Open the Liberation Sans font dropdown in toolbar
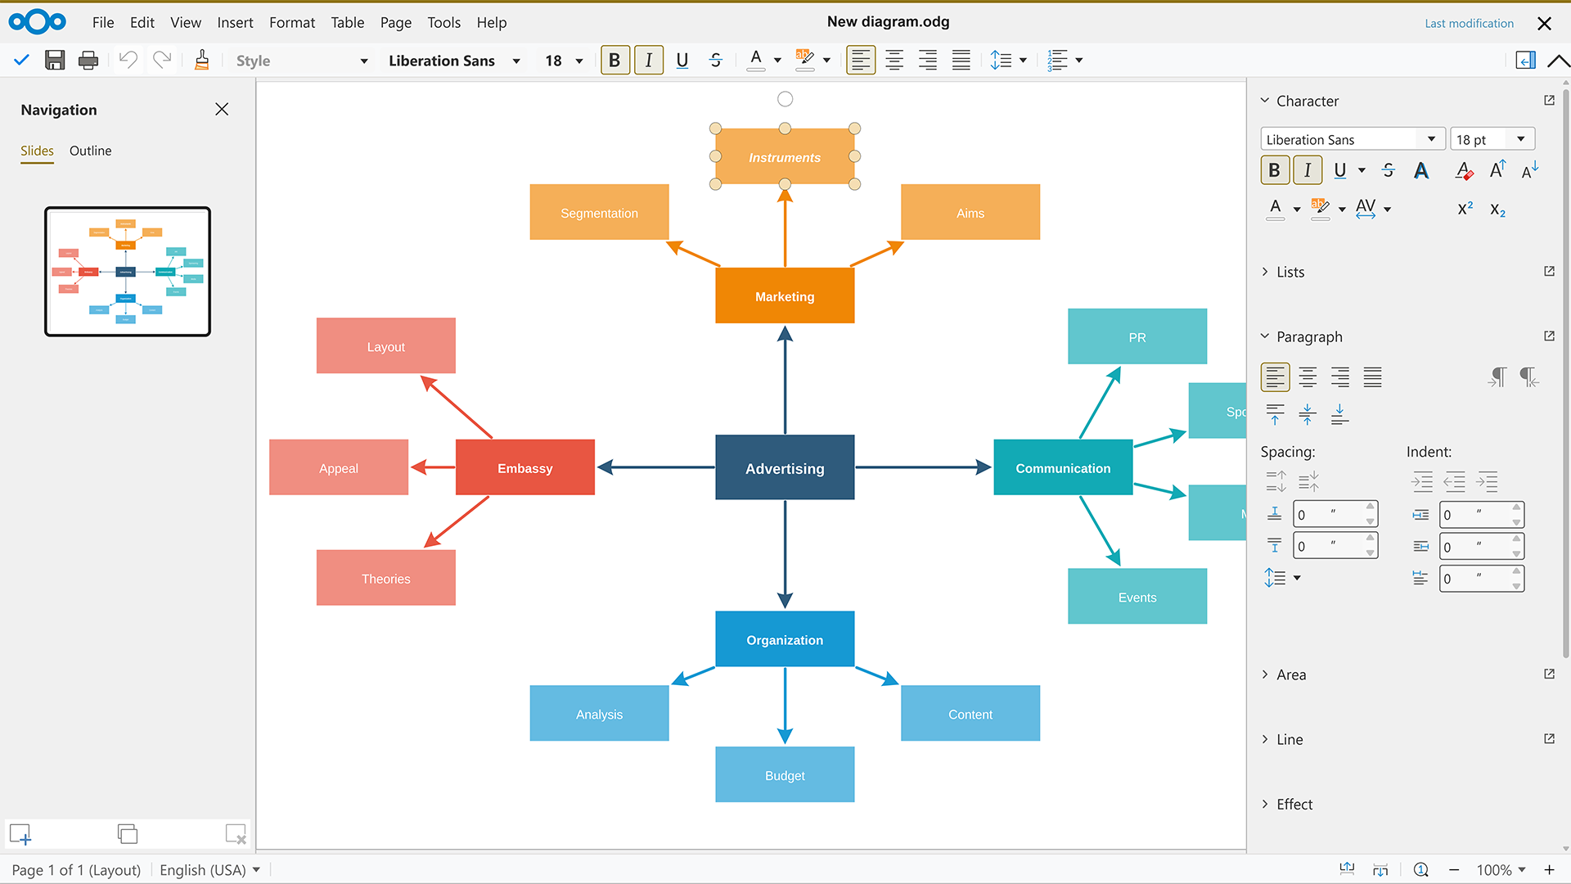This screenshot has height=884, width=1571. click(x=516, y=61)
